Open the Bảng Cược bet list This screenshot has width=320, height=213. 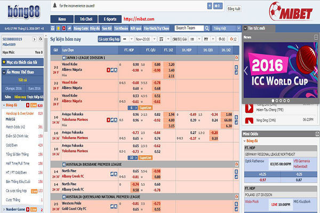81,28
